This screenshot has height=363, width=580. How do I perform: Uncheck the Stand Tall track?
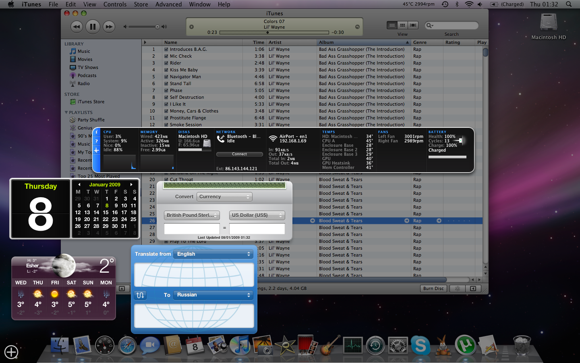(166, 84)
